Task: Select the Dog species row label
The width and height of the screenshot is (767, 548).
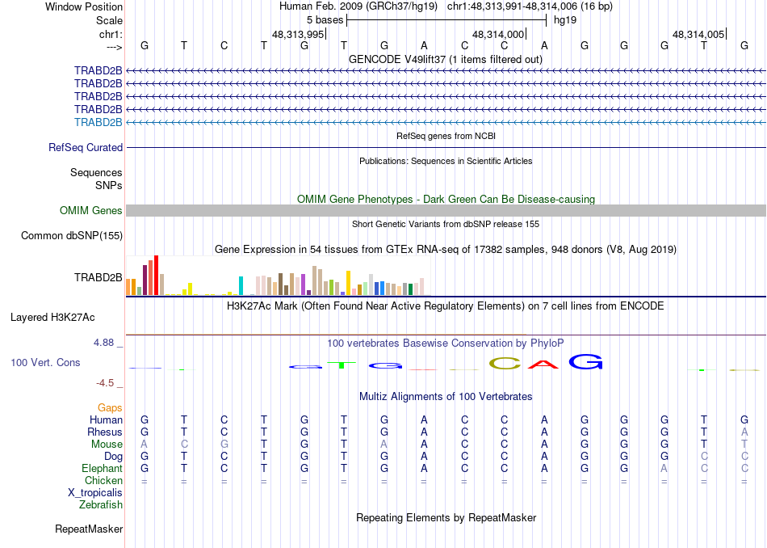Action: pyautogui.click(x=113, y=457)
